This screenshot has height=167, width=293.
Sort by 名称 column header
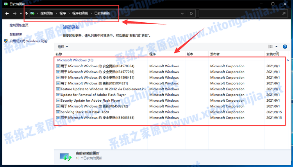click(59, 54)
